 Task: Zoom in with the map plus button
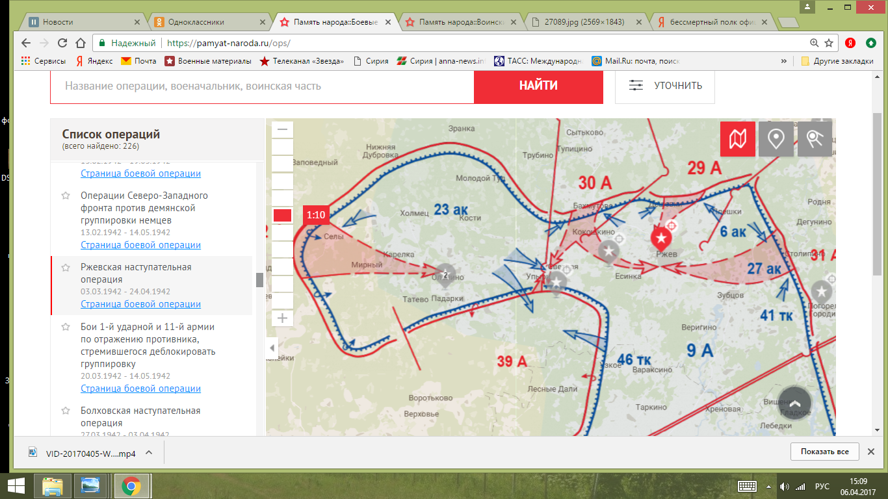coord(282,318)
